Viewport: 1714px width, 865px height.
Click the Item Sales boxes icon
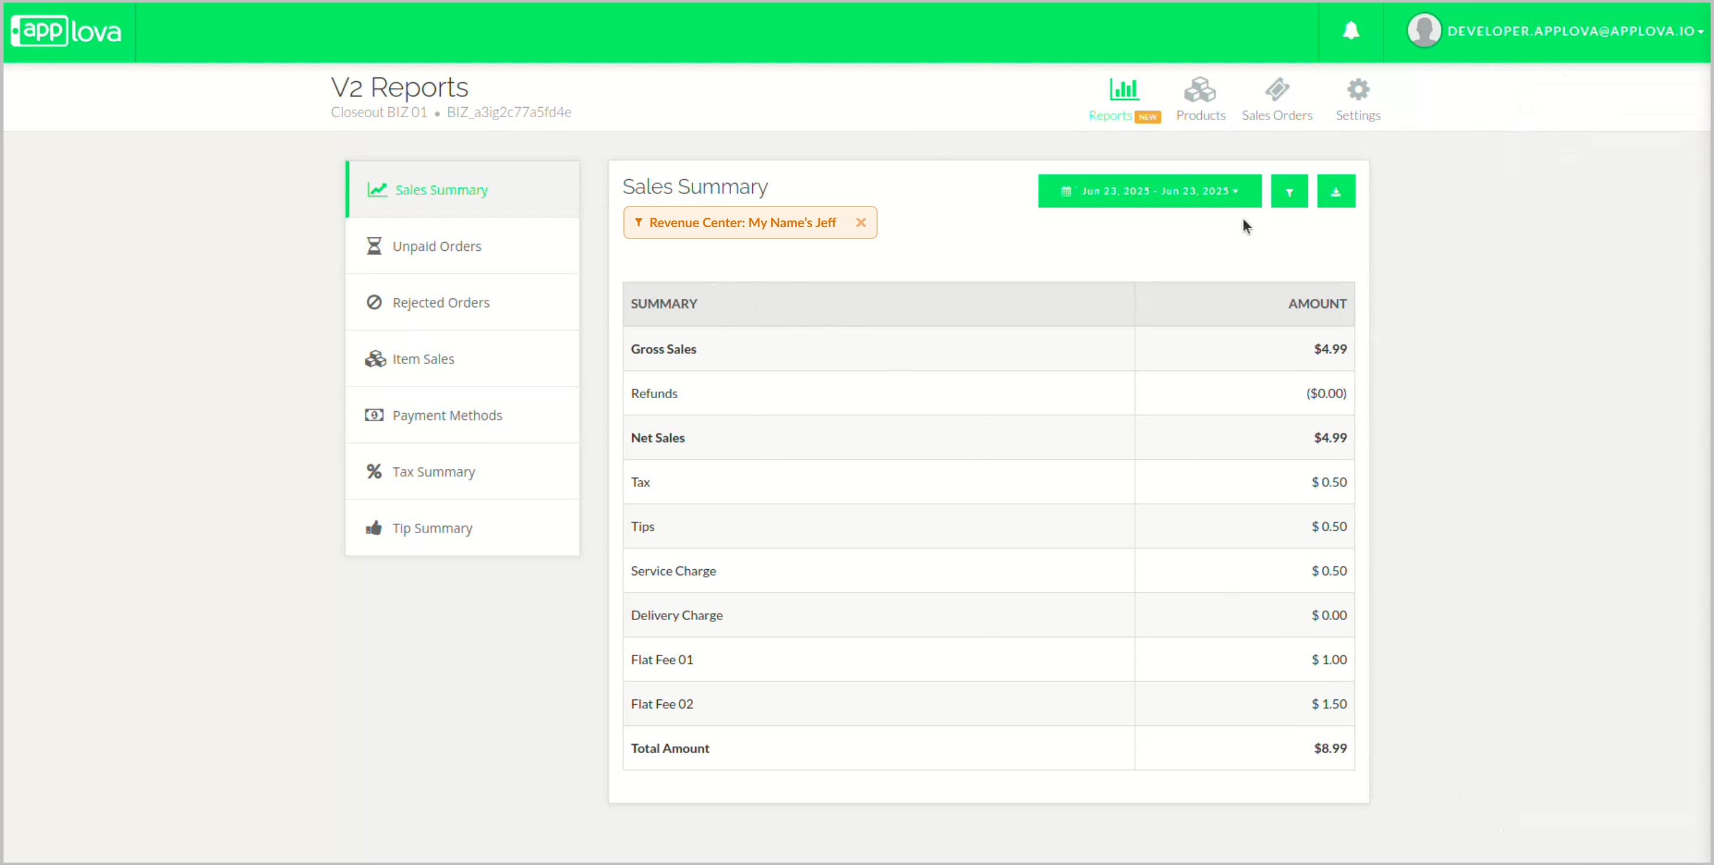click(375, 359)
